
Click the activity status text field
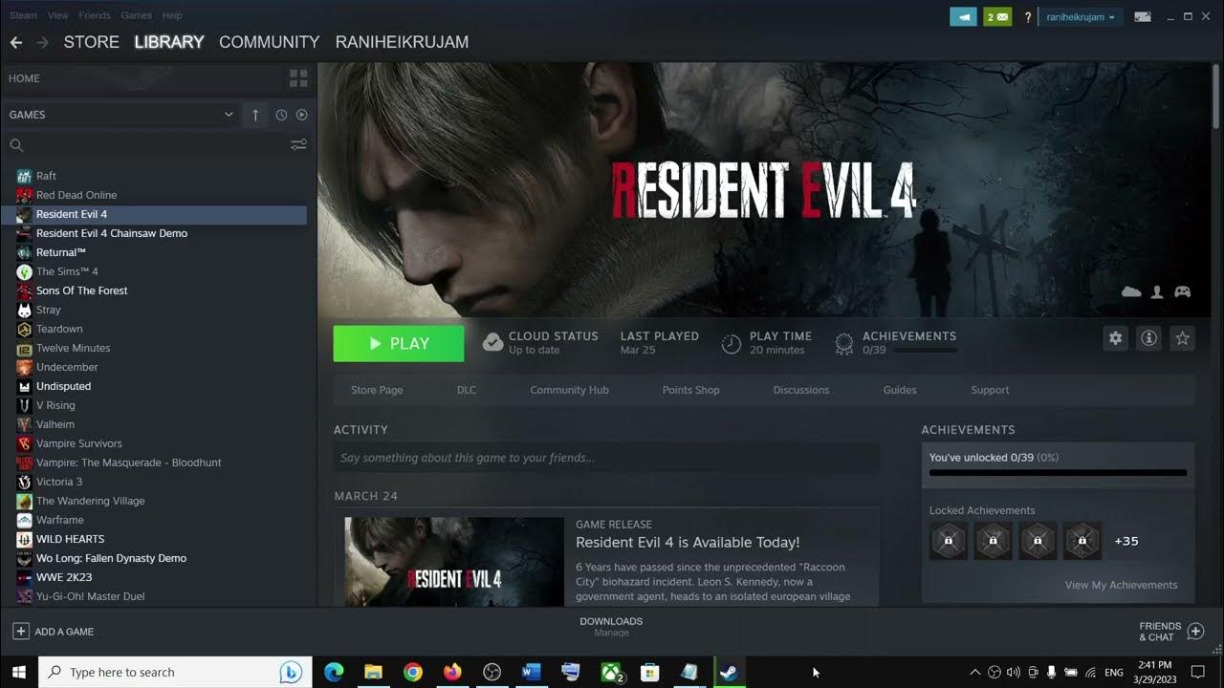click(606, 458)
